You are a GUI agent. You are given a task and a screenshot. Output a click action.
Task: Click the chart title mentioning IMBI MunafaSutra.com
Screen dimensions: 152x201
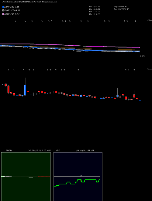[30, 2]
